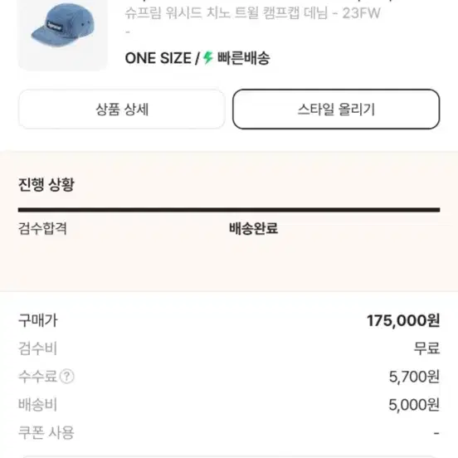Select the 배송완료 status step
This screenshot has width=458, height=458.
tap(253, 228)
